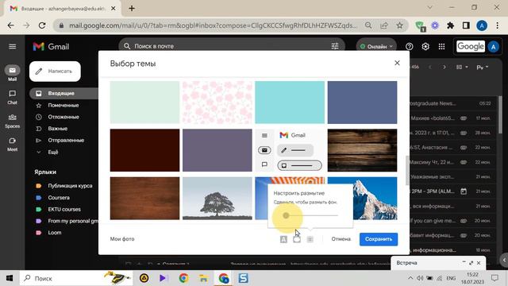The height and width of the screenshot is (286, 508).
Task: Show search options filter icon
Action: (x=335, y=46)
